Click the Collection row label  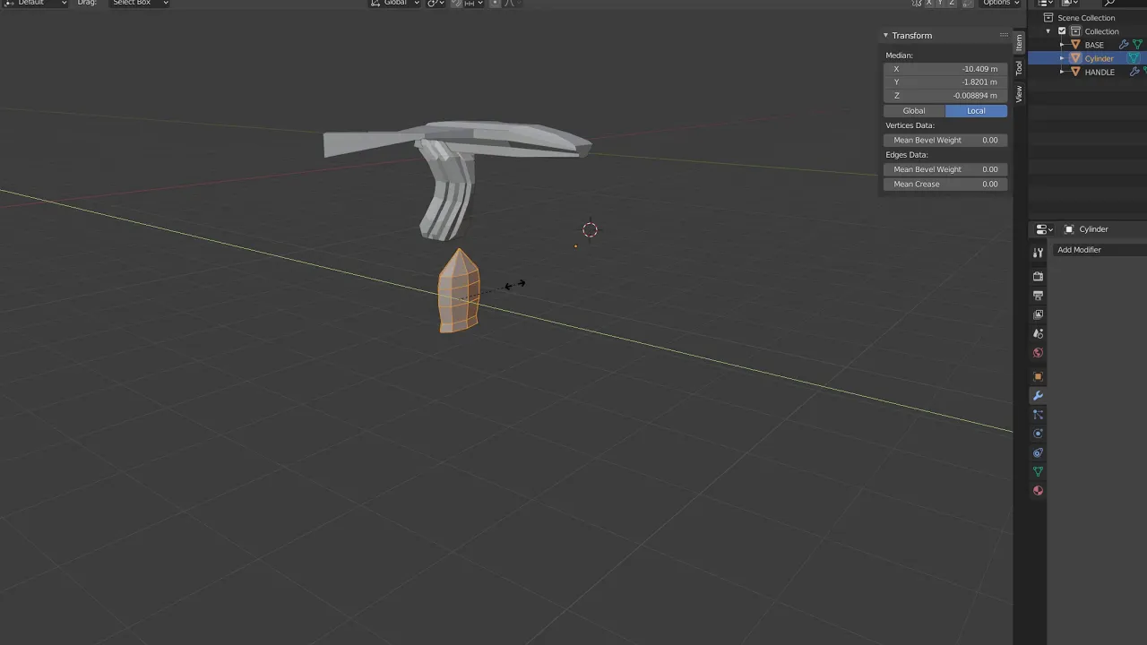(1101, 31)
